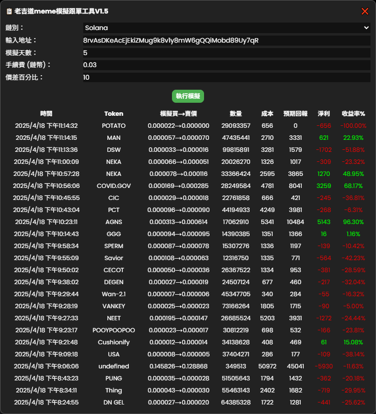Select the PUNG token cell
This screenshot has width=376, height=414.
point(114,378)
